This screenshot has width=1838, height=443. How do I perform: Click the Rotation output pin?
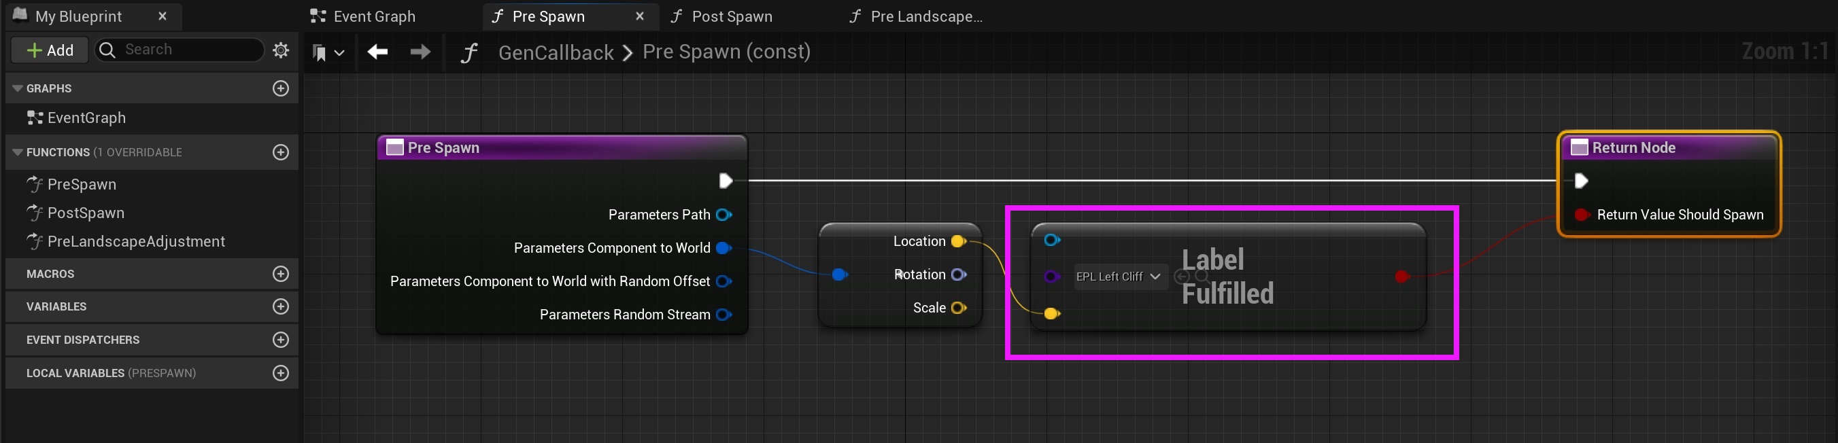(959, 274)
